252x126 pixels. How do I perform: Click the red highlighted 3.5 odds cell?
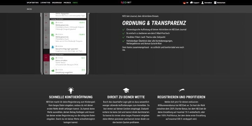pyautogui.click(x=47, y=57)
